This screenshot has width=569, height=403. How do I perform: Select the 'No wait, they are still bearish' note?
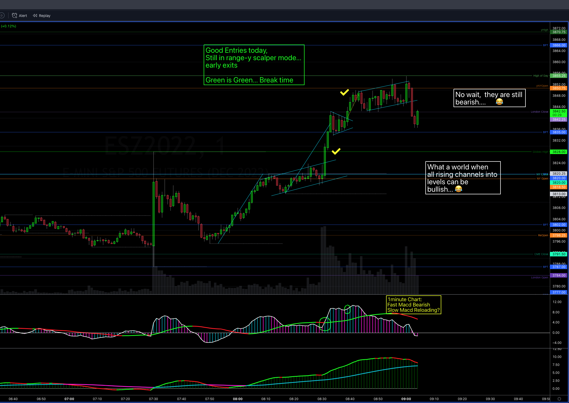tap(489, 98)
